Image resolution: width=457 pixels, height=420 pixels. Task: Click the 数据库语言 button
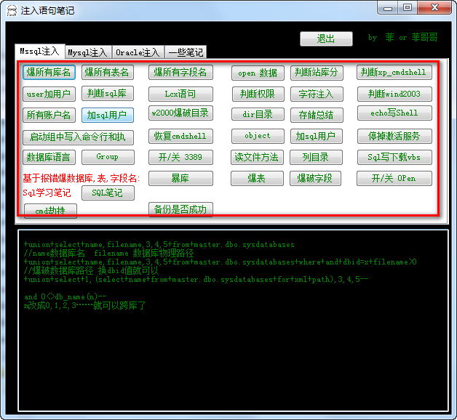(x=49, y=157)
